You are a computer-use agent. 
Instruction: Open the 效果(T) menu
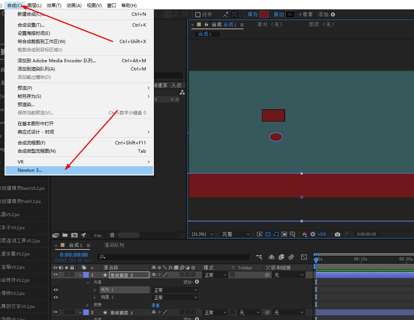(54, 5)
